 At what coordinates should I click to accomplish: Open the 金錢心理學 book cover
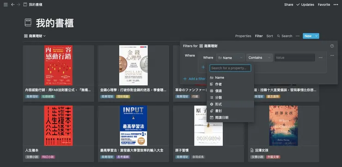134,65
